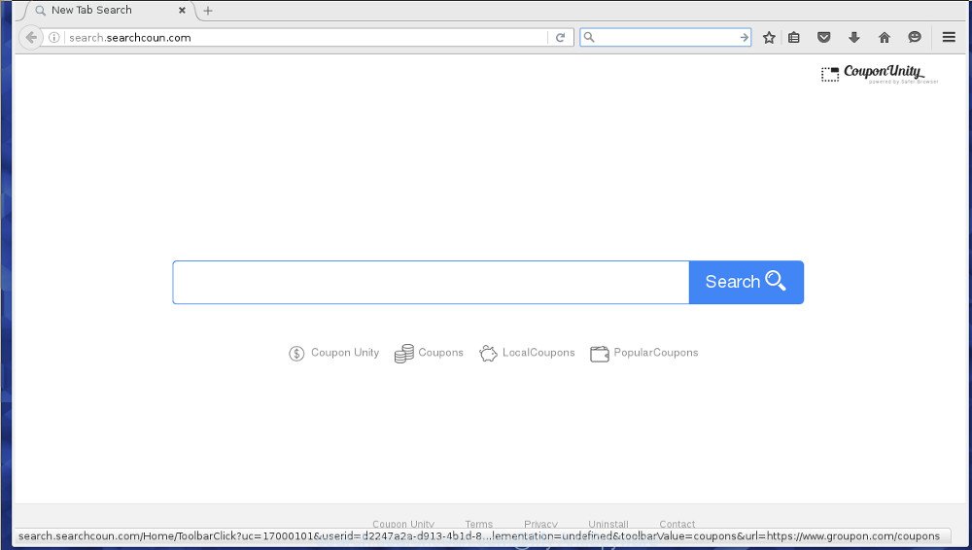Close the New Tab Search tab

click(182, 11)
